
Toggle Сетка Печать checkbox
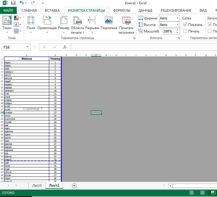click(185, 31)
